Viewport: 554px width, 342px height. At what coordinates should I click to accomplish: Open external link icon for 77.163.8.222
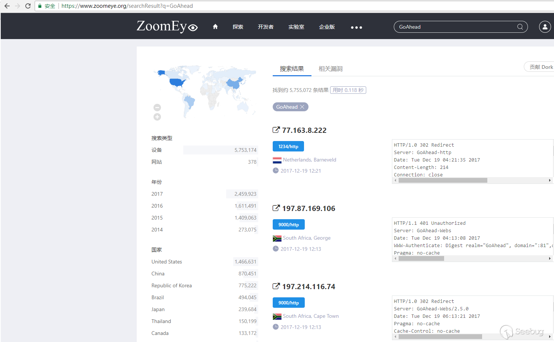point(276,130)
